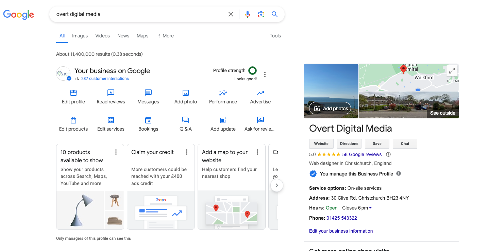
Task: Click info icon beside Google reviews
Action: tap(388, 154)
